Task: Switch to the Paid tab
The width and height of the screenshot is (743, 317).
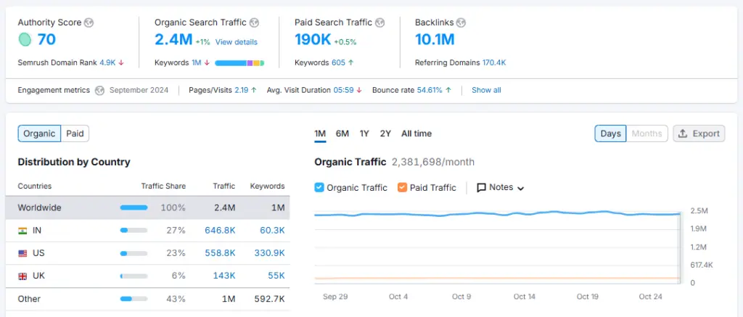Action: (75, 133)
